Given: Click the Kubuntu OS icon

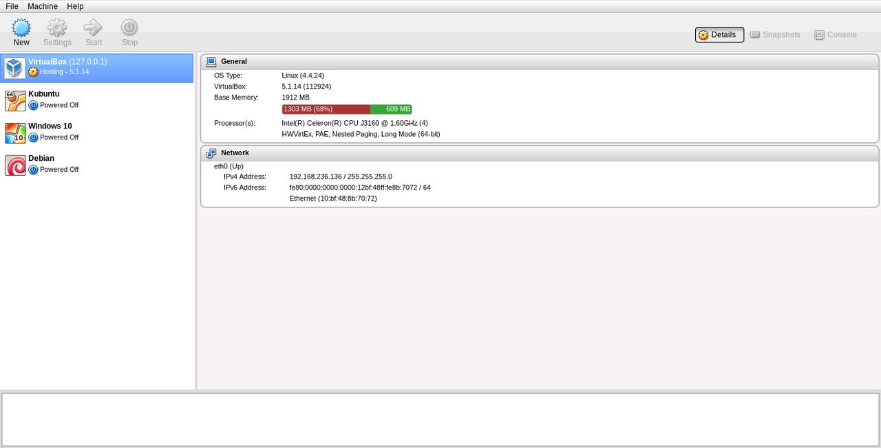Looking at the screenshot, I should click(15, 100).
